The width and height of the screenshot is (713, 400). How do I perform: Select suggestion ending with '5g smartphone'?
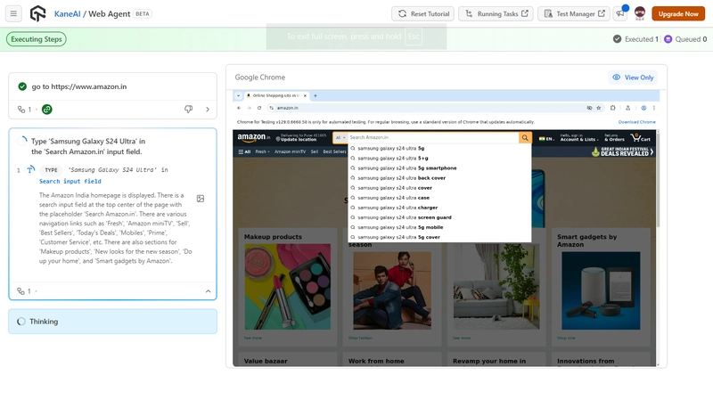click(439, 168)
